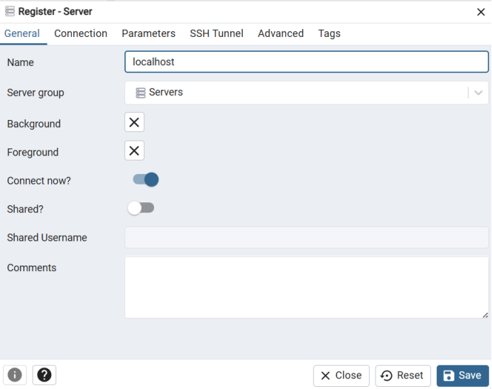Click the Reset button
This screenshot has width=492, height=389.
pos(403,376)
